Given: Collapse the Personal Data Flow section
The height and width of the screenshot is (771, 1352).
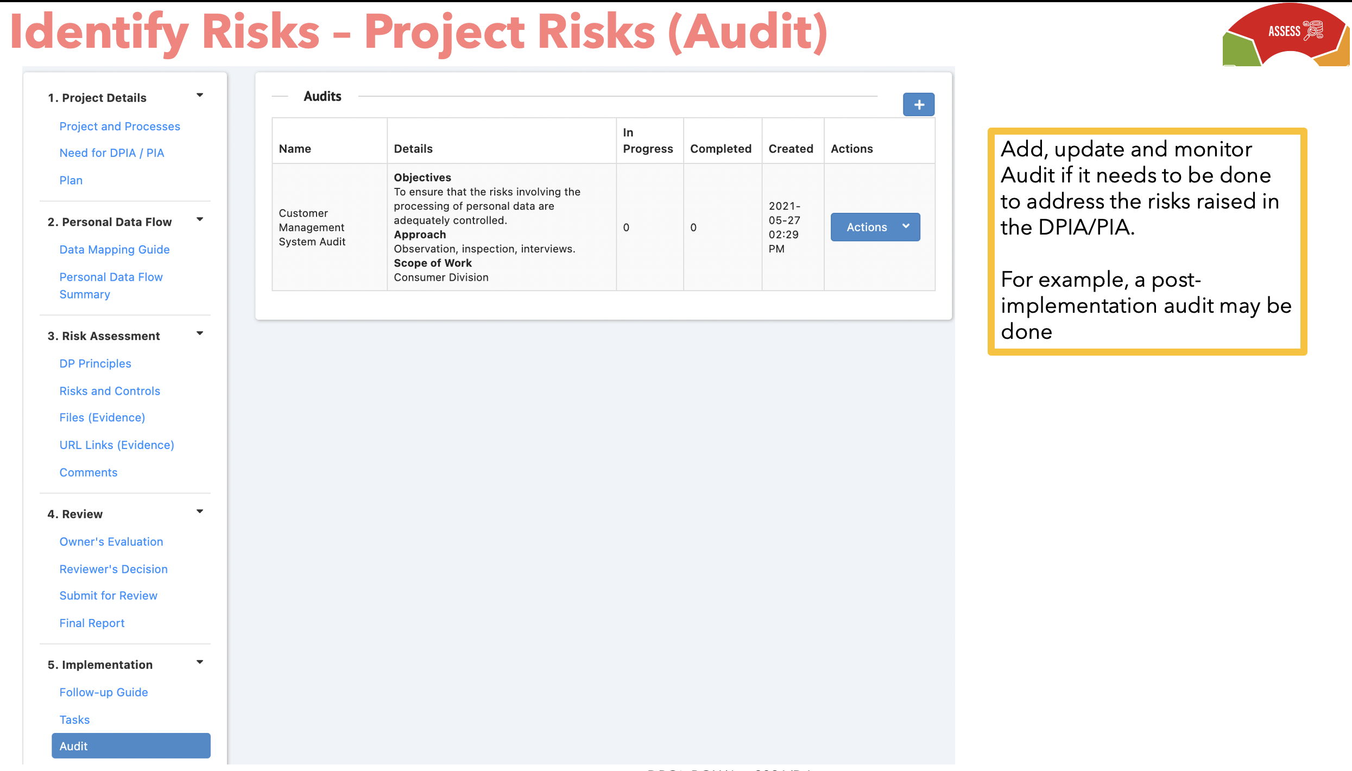Looking at the screenshot, I should pyautogui.click(x=200, y=220).
